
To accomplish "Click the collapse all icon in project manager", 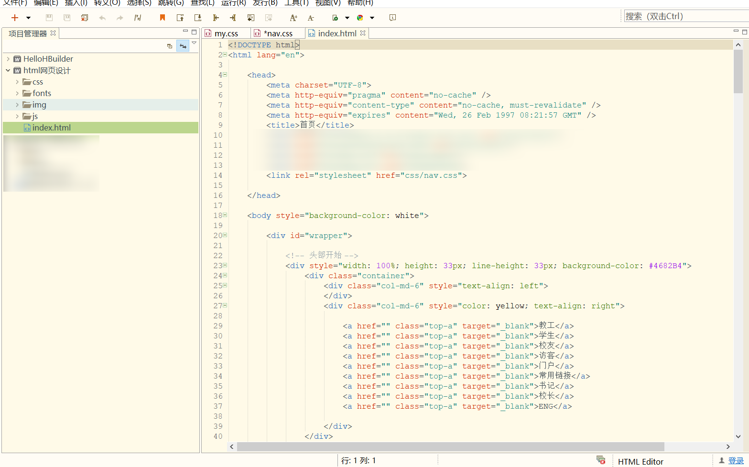I will [170, 46].
